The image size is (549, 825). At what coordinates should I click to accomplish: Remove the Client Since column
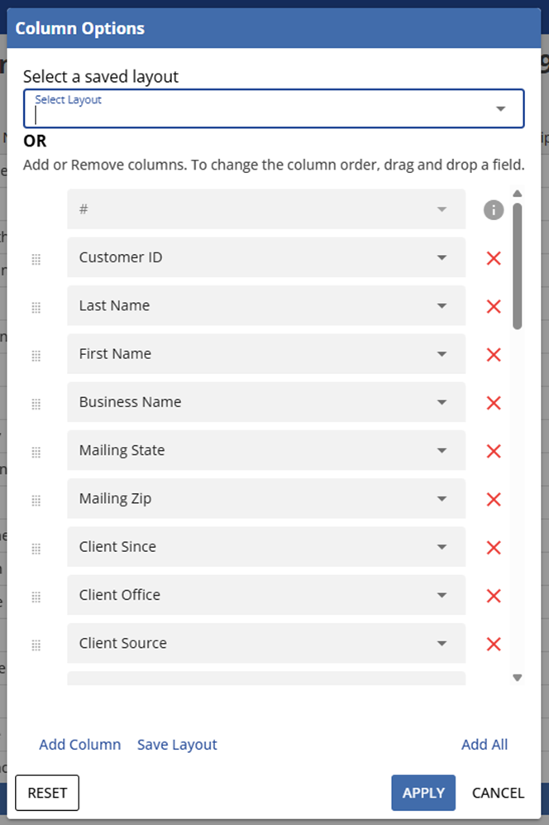[x=493, y=547]
